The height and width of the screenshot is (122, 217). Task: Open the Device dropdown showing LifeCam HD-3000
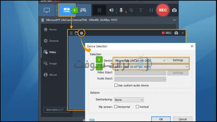tap(140, 60)
